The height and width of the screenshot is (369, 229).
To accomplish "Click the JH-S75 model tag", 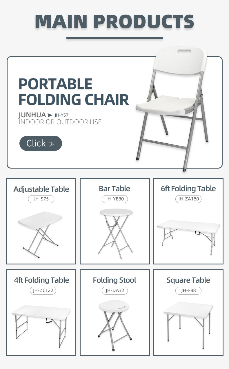I will coord(41,199).
